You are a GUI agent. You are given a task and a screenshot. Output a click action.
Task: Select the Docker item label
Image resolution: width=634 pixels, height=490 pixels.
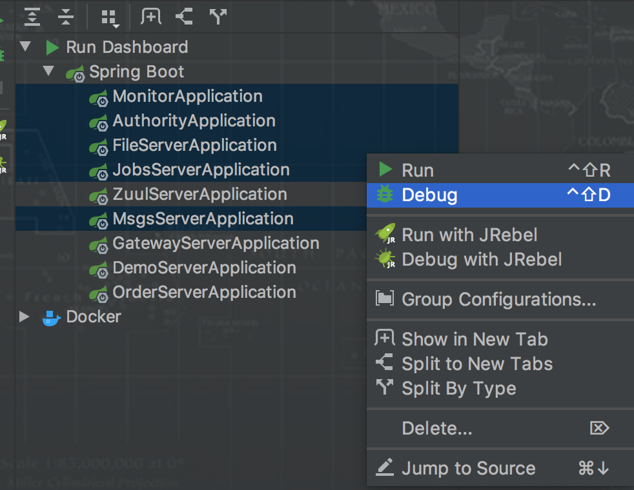94,317
